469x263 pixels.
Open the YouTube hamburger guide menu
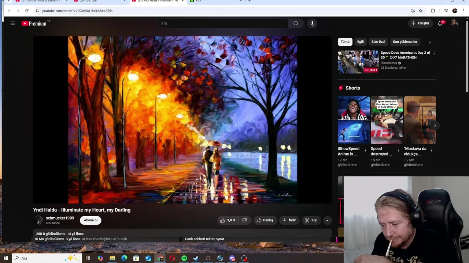click(x=12, y=23)
